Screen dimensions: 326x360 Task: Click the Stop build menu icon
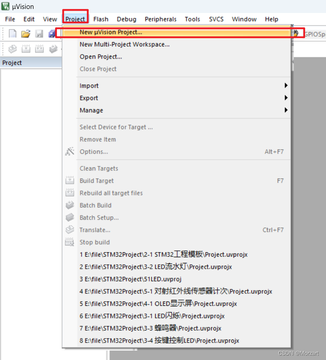click(70, 242)
